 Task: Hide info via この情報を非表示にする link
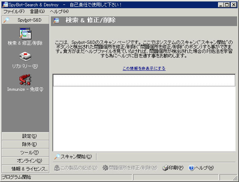[144, 68]
